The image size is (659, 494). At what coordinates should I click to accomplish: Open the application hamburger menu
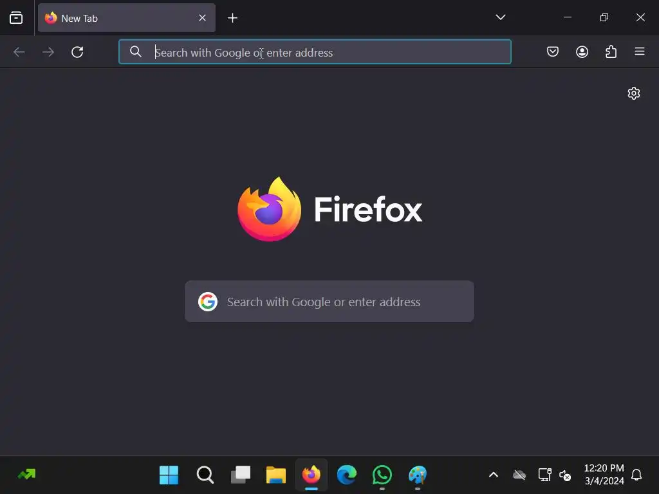click(639, 51)
